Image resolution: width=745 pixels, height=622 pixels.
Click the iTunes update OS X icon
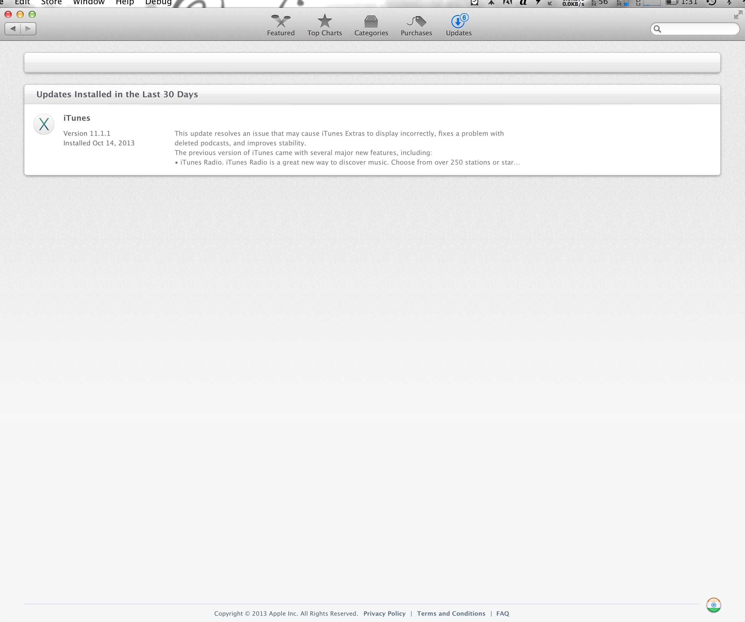pyautogui.click(x=44, y=124)
